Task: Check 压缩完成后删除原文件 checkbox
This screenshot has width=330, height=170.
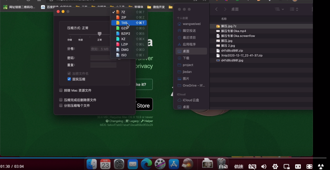Action: tap(61, 100)
